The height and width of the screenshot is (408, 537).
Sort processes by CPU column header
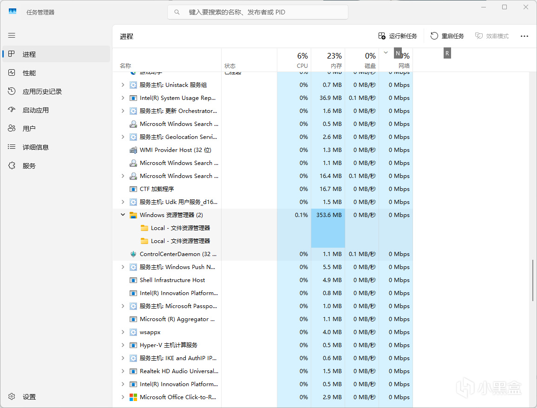295,60
